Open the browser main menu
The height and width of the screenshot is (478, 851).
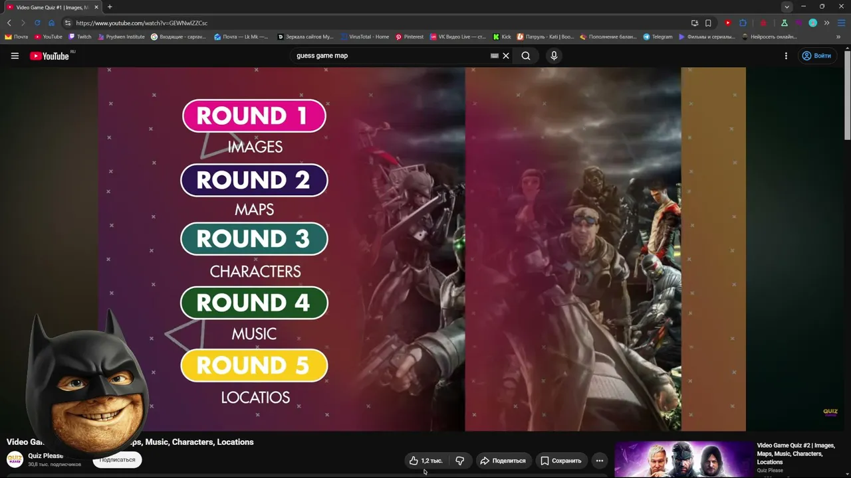841,23
